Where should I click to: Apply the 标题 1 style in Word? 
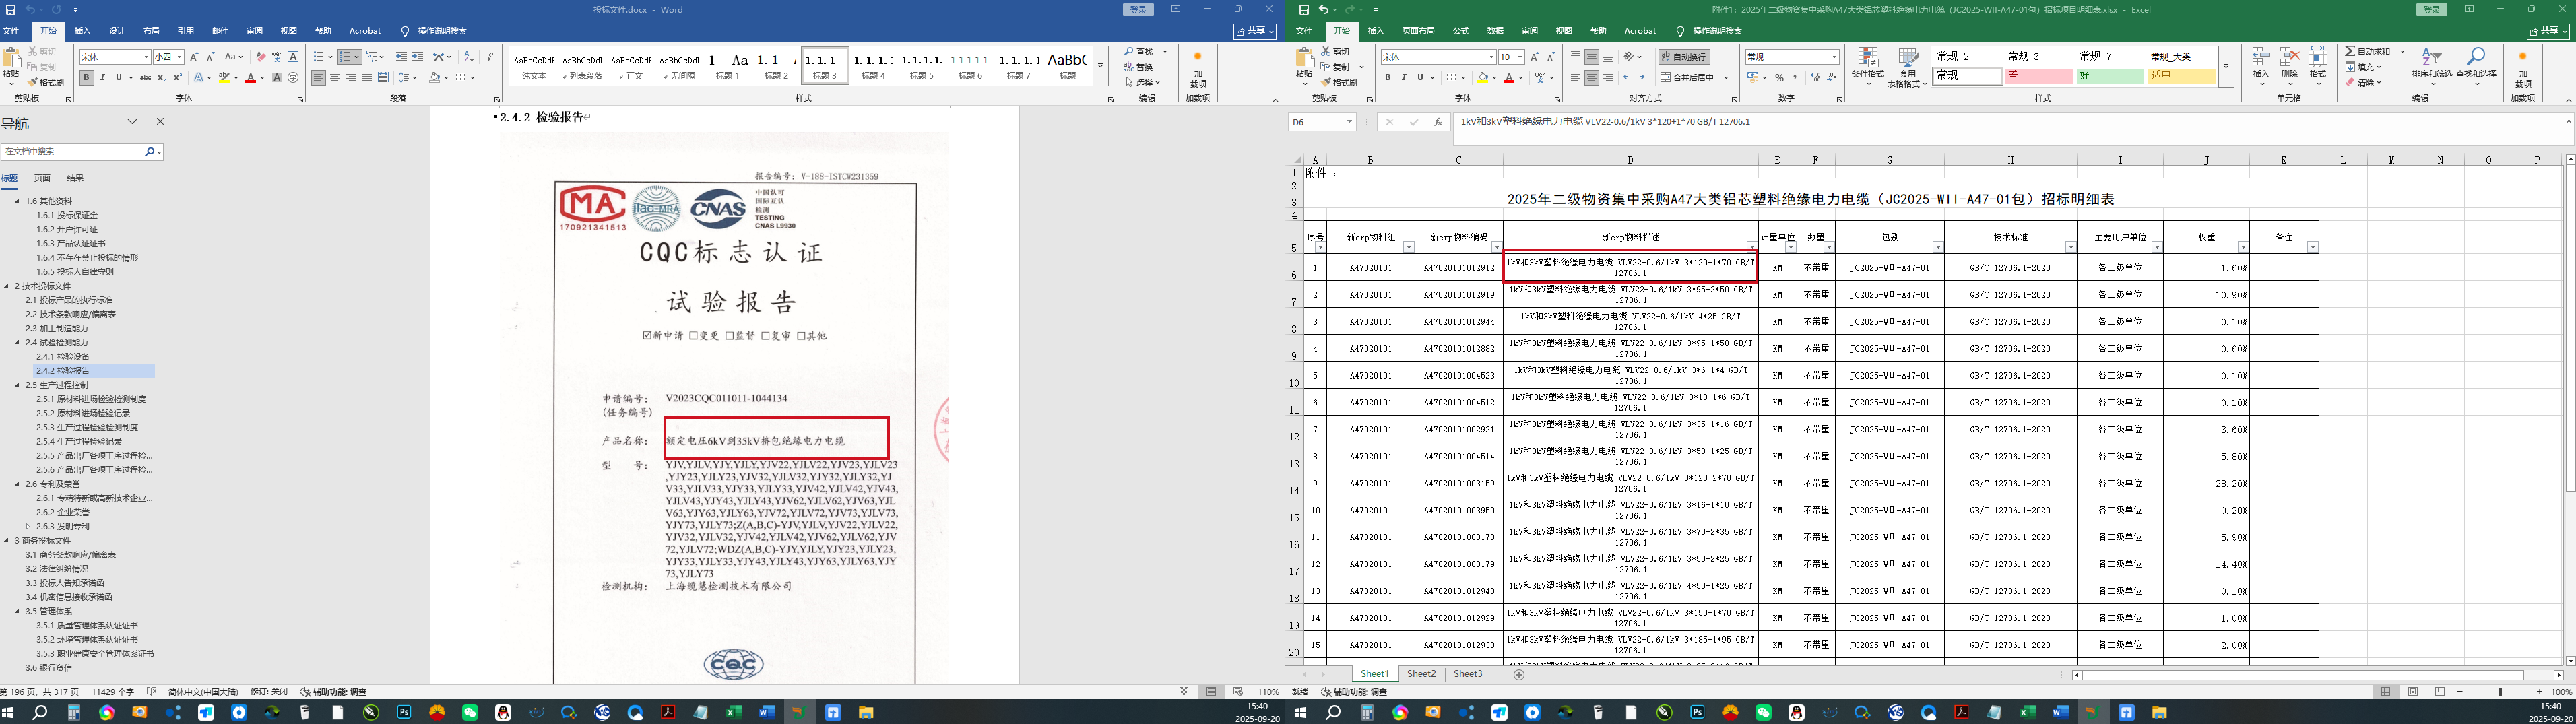coord(727,66)
